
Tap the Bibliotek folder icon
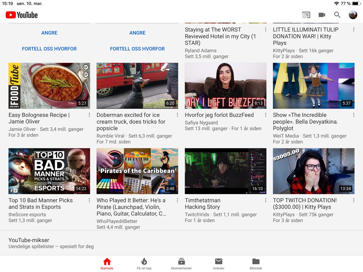coord(256,261)
